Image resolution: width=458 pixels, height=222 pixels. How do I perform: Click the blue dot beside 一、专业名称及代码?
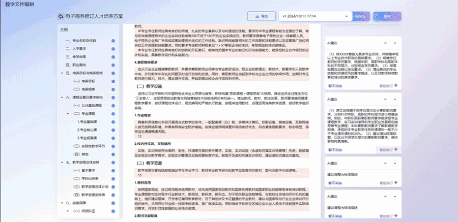tap(113, 41)
